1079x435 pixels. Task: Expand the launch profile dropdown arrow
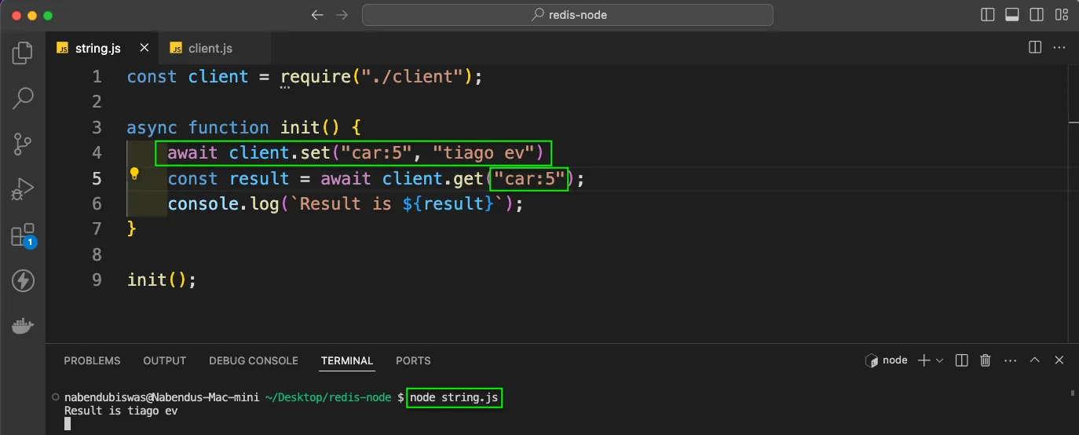click(x=939, y=360)
